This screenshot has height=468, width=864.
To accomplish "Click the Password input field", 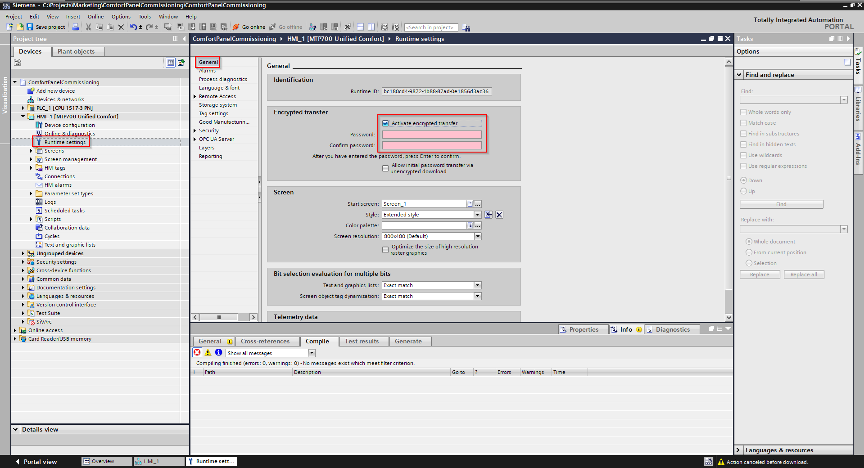I will pos(432,135).
